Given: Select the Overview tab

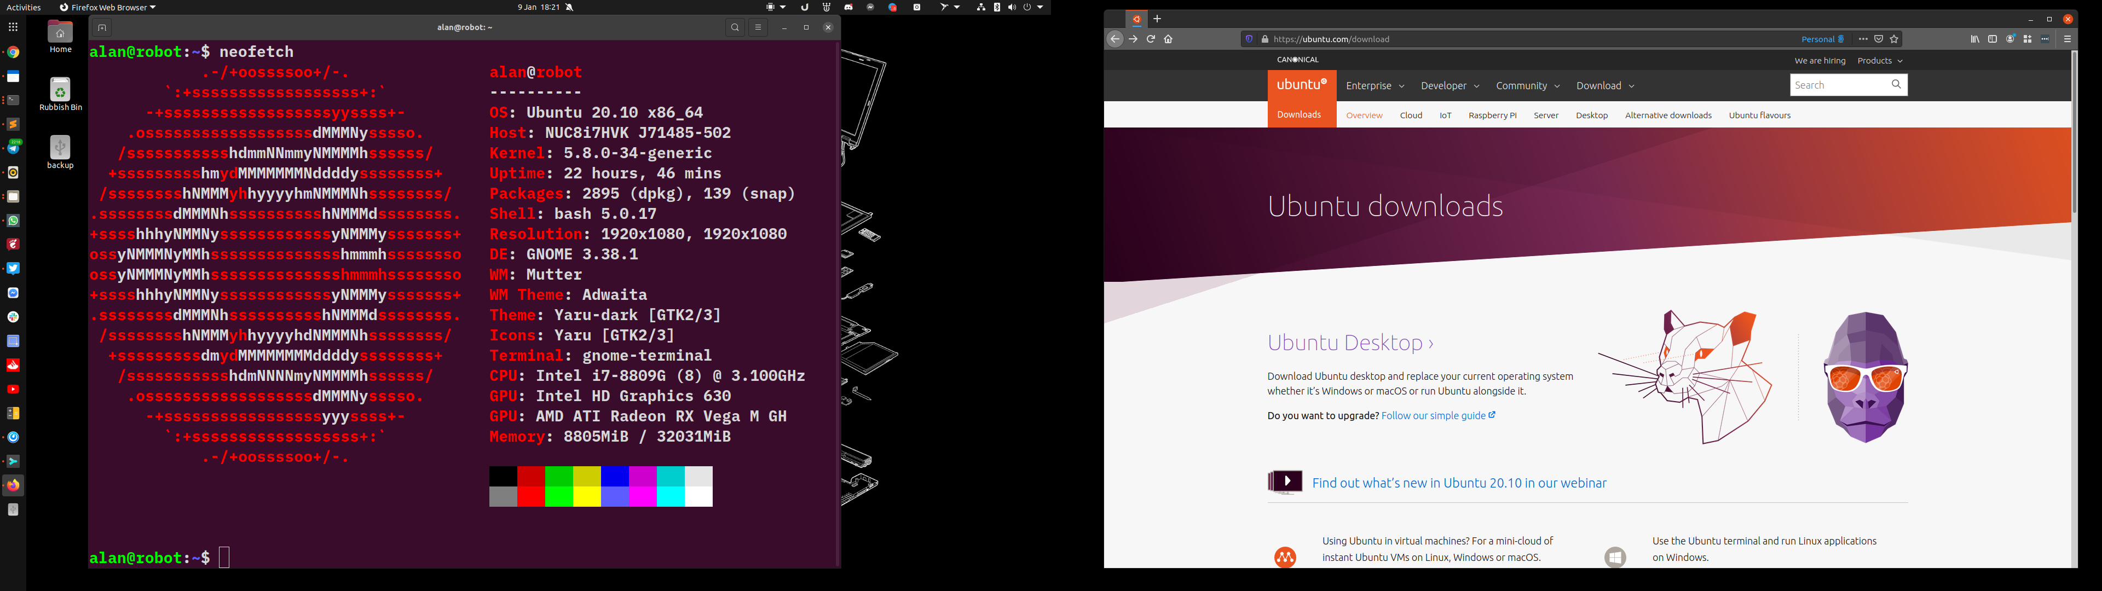Looking at the screenshot, I should pos(1364,116).
